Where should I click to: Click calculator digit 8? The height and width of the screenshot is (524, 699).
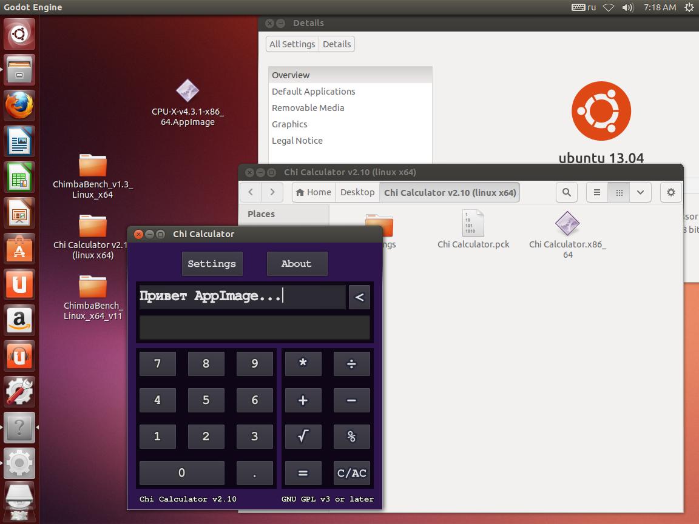206,364
